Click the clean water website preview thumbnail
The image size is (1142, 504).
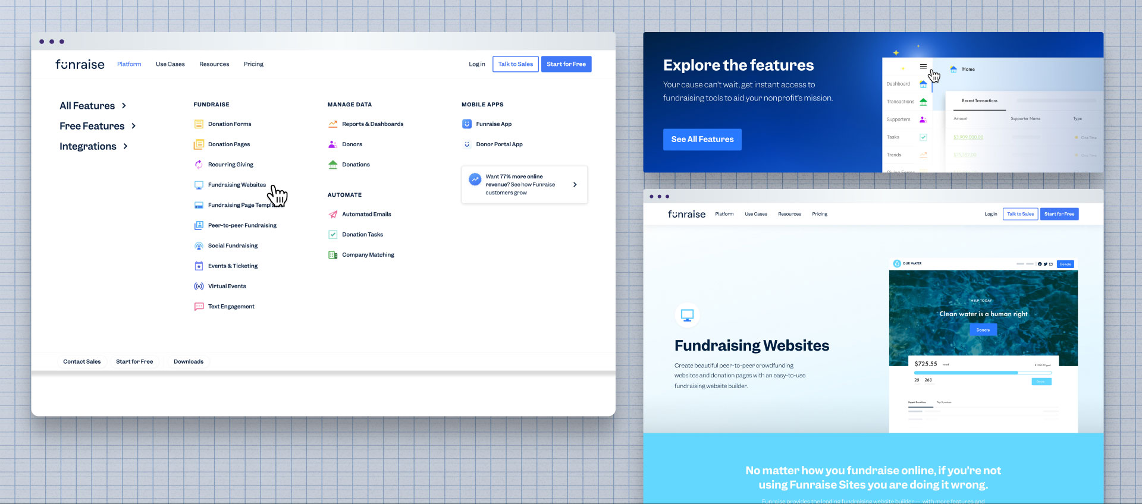click(983, 345)
